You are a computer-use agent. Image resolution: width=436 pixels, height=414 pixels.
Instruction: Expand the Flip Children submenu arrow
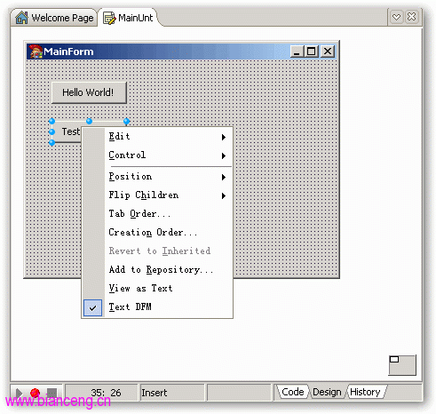224,195
